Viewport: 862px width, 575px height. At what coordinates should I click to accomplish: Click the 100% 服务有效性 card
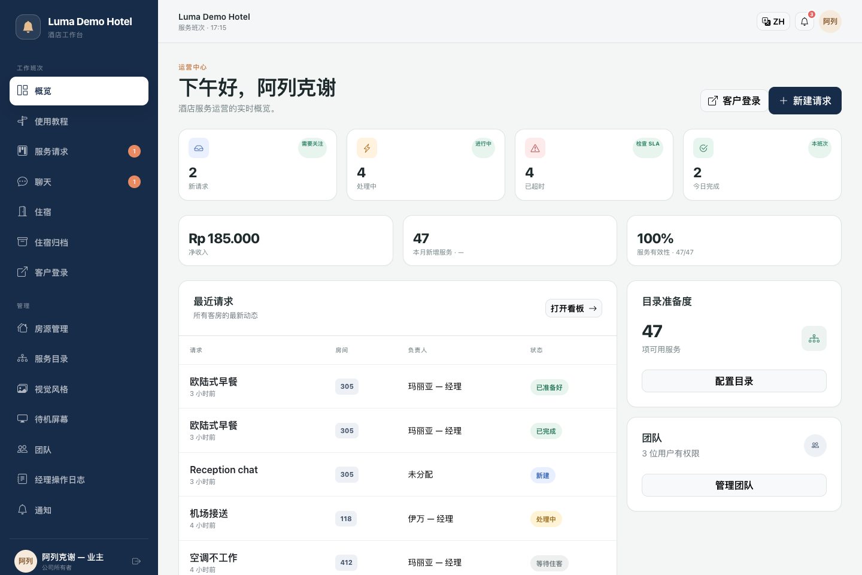click(x=734, y=241)
